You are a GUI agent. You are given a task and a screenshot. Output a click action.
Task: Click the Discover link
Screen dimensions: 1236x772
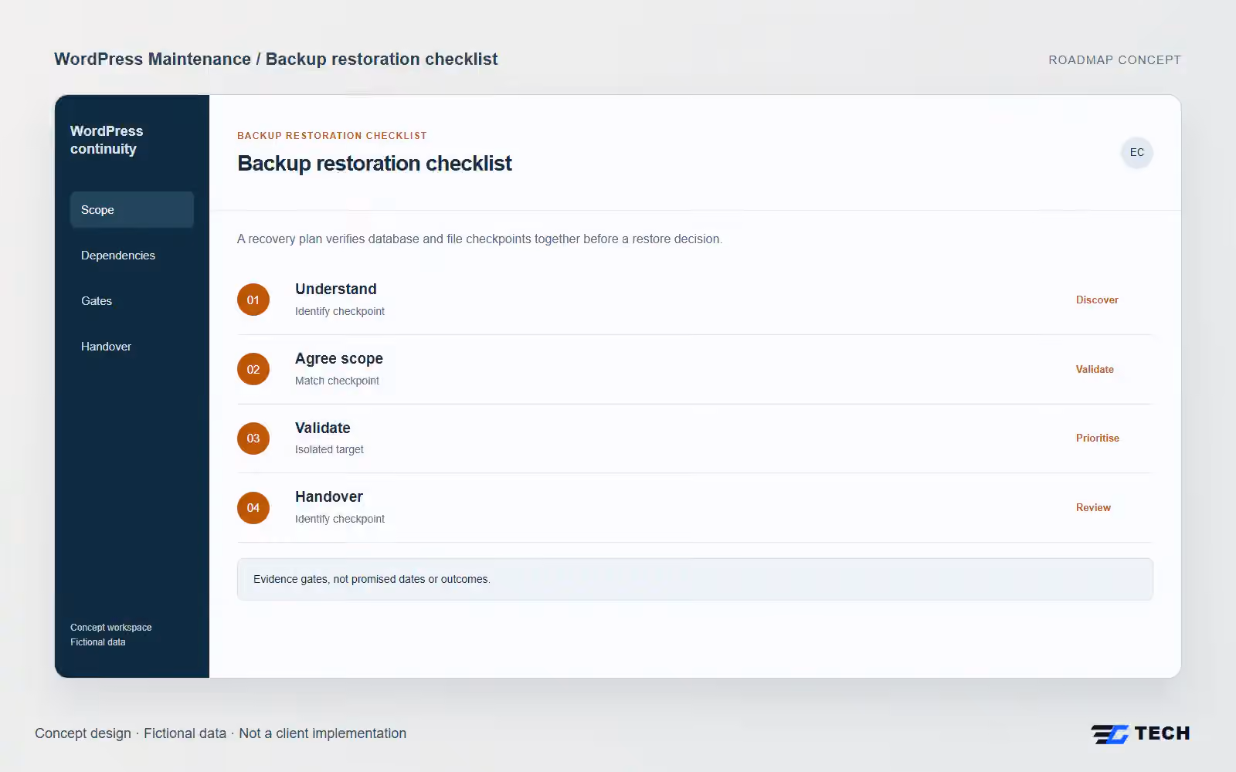pyautogui.click(x=1097, y=300)
